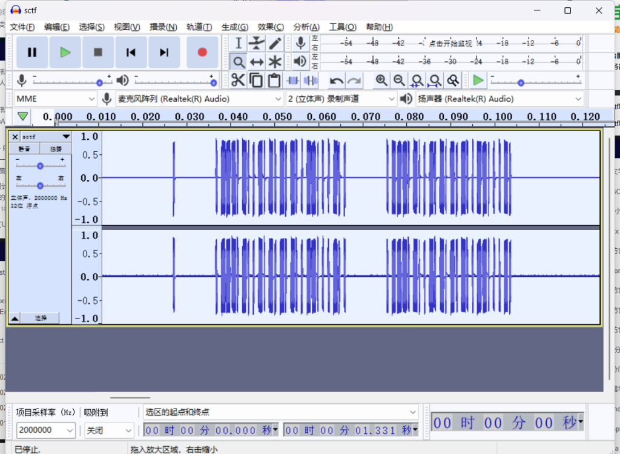This screenshot has height=454, width=620.
Task: Select the Draw pencil tool
Action: 275,43
